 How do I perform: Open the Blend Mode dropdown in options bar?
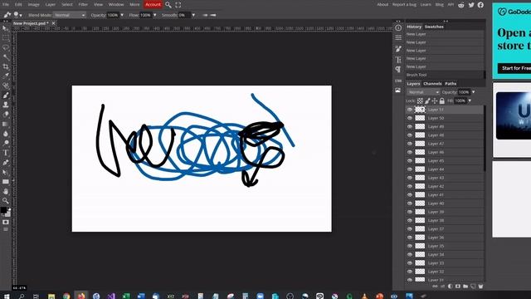coord(70,15)
